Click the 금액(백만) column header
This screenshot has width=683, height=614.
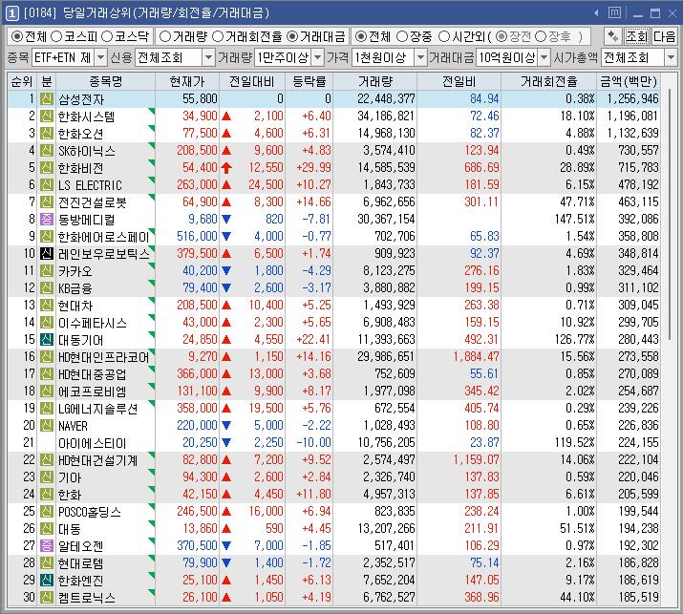[629, 81]
